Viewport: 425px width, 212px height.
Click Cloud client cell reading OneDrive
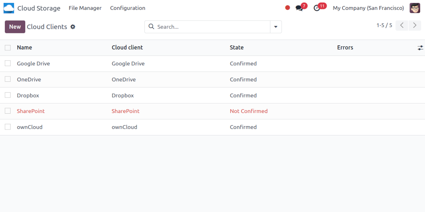tap(124, 80)
